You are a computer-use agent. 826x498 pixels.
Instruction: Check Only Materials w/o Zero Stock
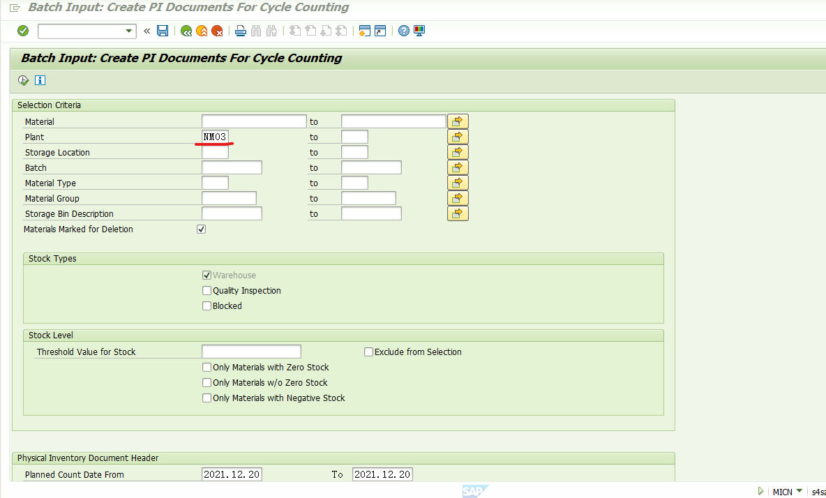click(207, 383)
